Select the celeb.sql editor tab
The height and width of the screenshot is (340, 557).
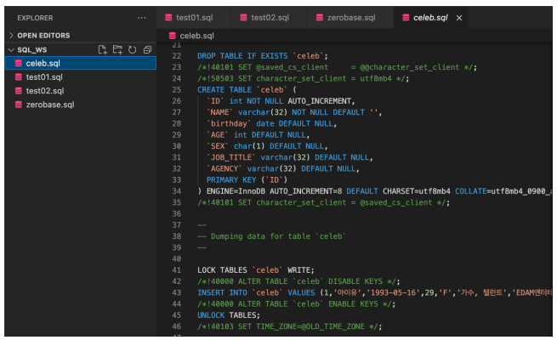coord(430,17)
